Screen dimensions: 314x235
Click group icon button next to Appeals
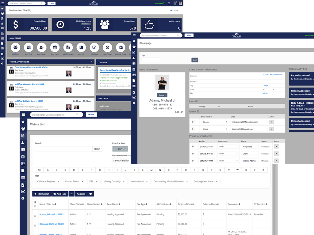pyautogui.click(x=90, y=194)
